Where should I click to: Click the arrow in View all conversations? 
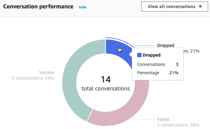click(x=200, y=7)
